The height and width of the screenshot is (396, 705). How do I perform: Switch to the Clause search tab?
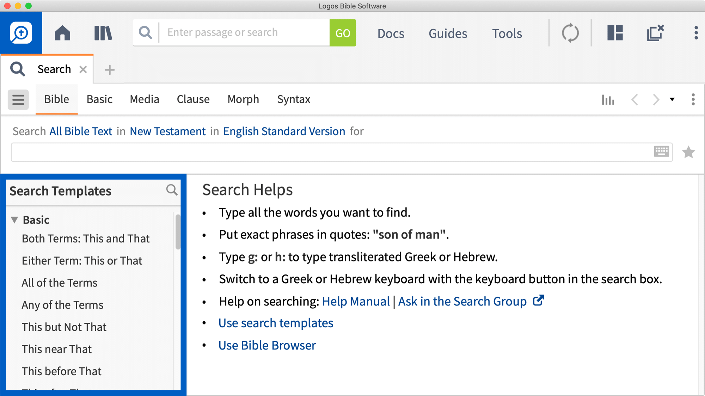[x=193, y=99]
